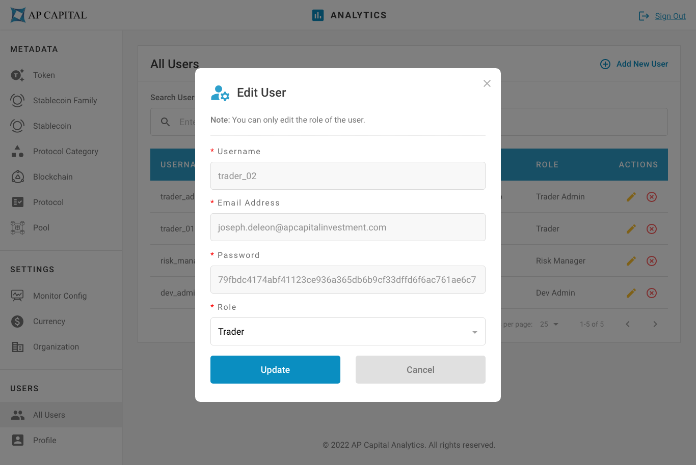Screen dimensions: 696x465
Task: Click the Add New User plus icon
Action: coord(605,64)
